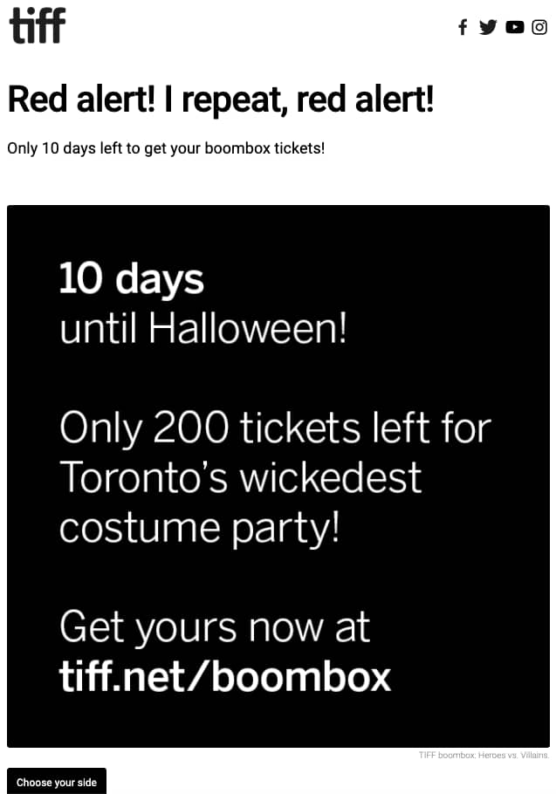Click the tiff logo at top left
556x794 pixels.
point(38,25)
